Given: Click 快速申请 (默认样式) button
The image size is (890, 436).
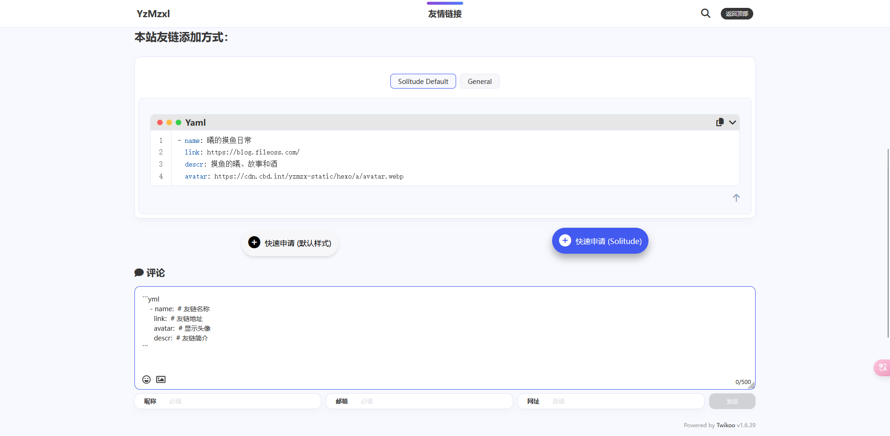Looking at the screenshot, I should (290, 243).
